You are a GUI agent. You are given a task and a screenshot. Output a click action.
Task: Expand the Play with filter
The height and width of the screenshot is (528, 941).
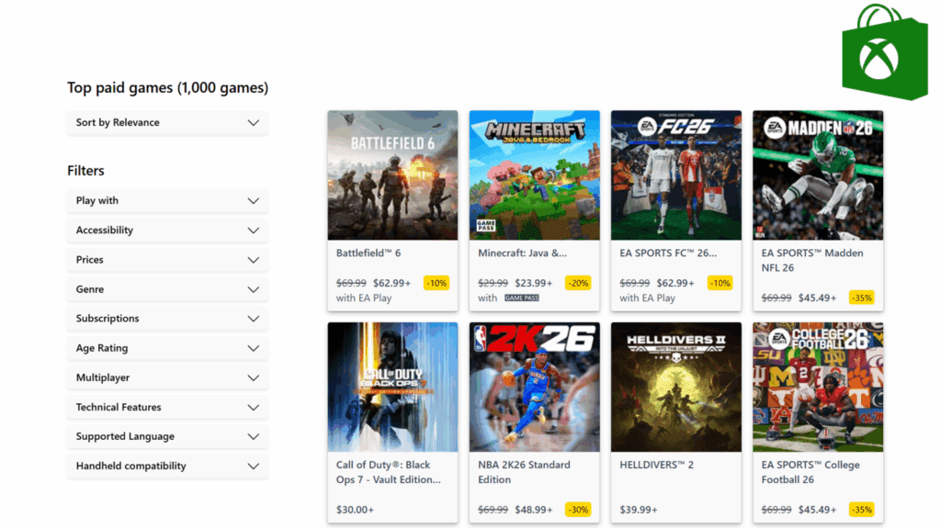[167, 201]
